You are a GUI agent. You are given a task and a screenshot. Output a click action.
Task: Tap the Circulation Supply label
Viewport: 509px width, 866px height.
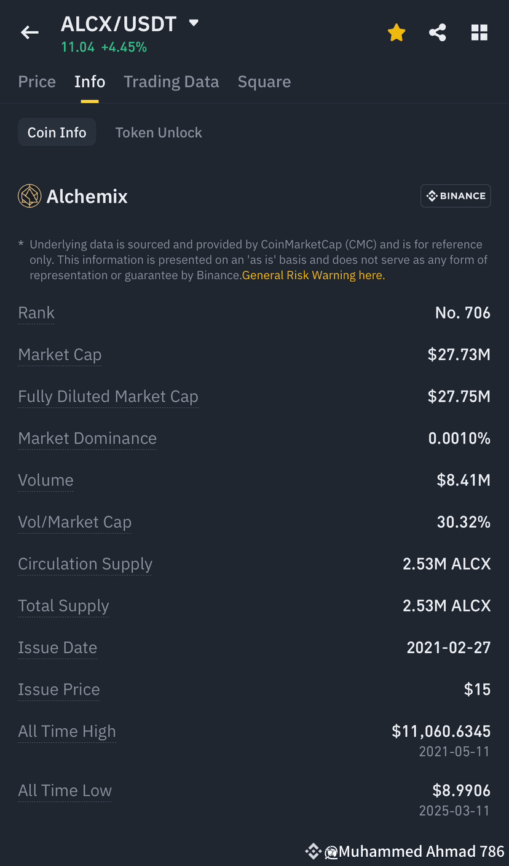[85, 564]
